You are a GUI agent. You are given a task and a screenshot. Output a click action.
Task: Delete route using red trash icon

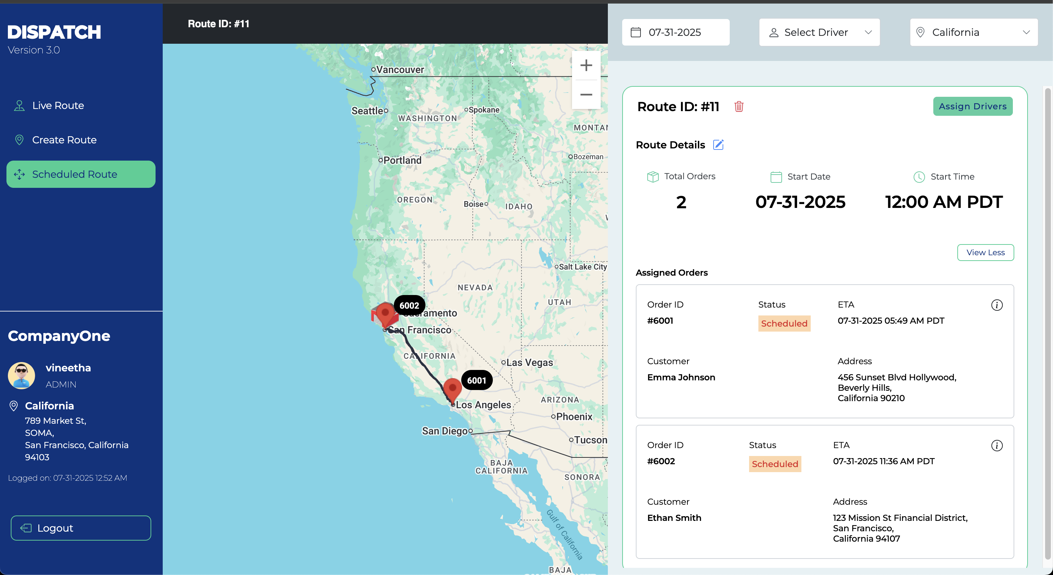point(738,106)
